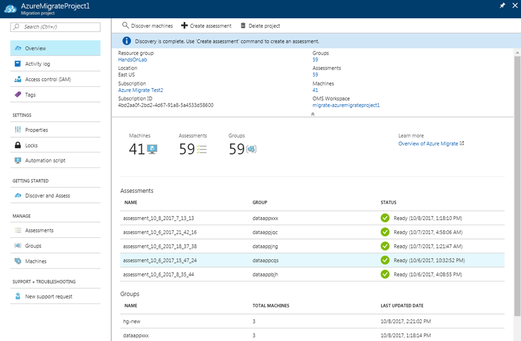Viewport: 521px width, 341px height.
Task: Open Assessments under Manage
Action: 55,230
